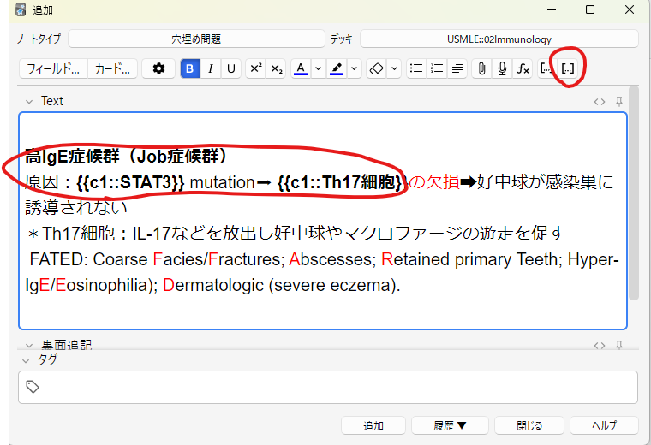Close the 追加 window with the X
Image resolution: width=651 pixels, height=445 pixels.
[x=630, y=10]
